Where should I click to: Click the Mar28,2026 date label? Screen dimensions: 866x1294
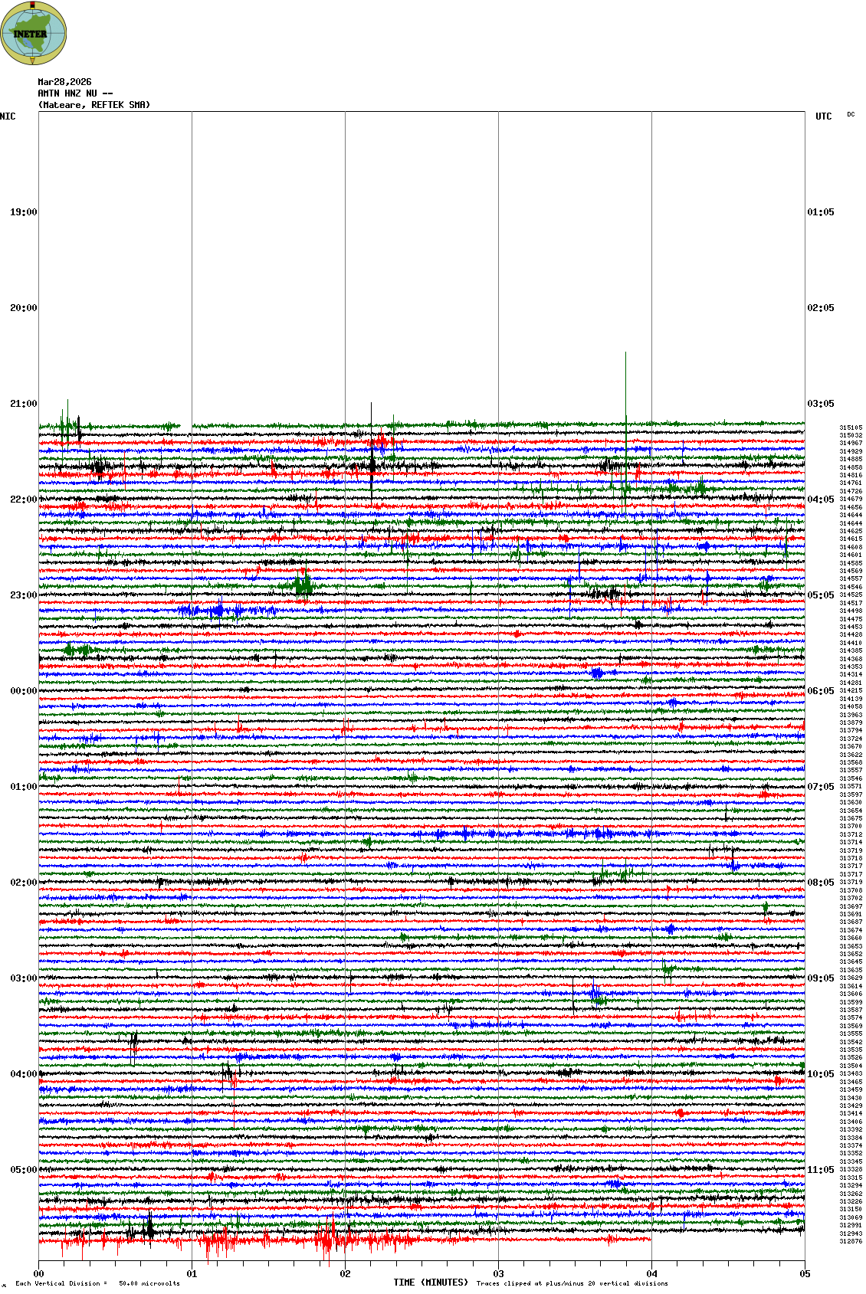(x=64, y=82)
